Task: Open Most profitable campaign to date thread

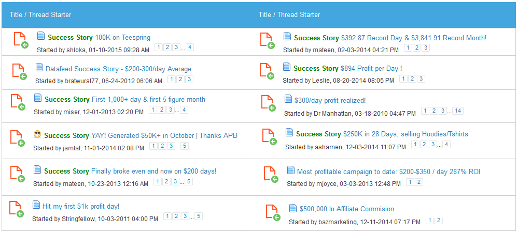Action: 388,171
